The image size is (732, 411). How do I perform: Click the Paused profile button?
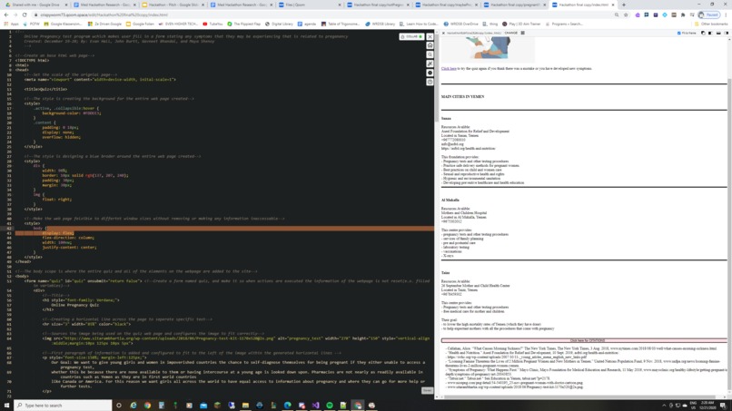[x=708, y=15]
